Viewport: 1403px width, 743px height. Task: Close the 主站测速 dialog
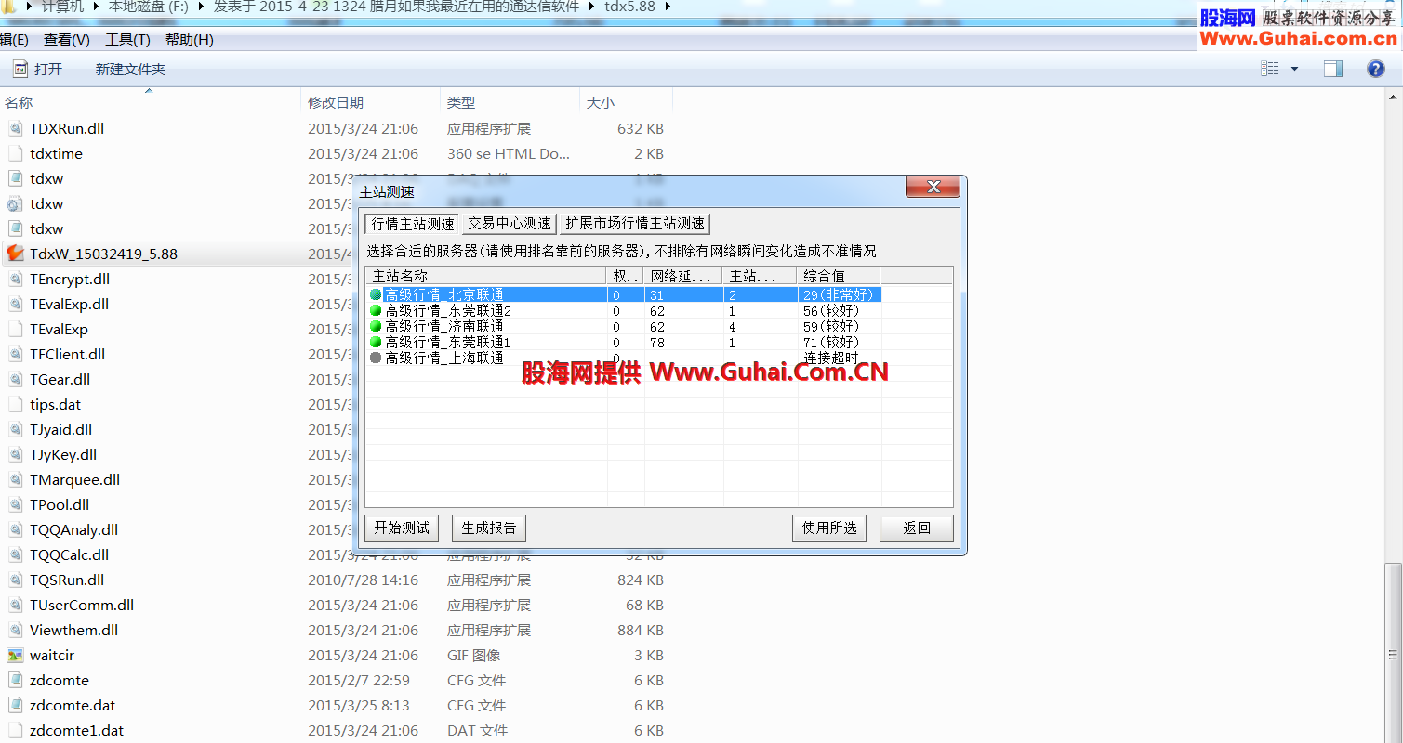(933, 187)
